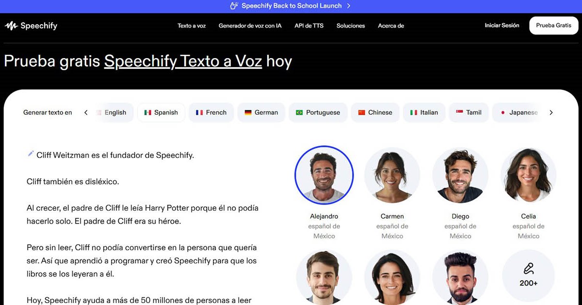Open the Iniciar Sesión link

pyautogui.click(x=502, y=26)
